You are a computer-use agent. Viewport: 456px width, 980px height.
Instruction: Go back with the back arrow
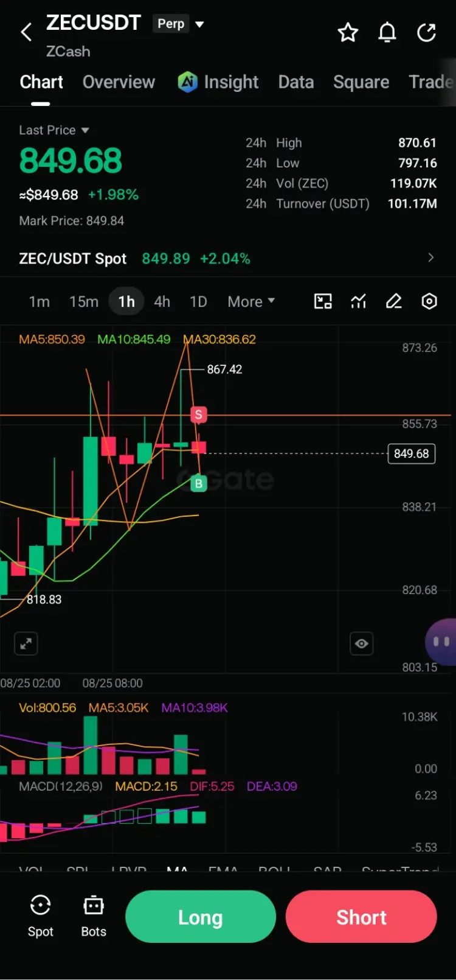pos(26,32)
